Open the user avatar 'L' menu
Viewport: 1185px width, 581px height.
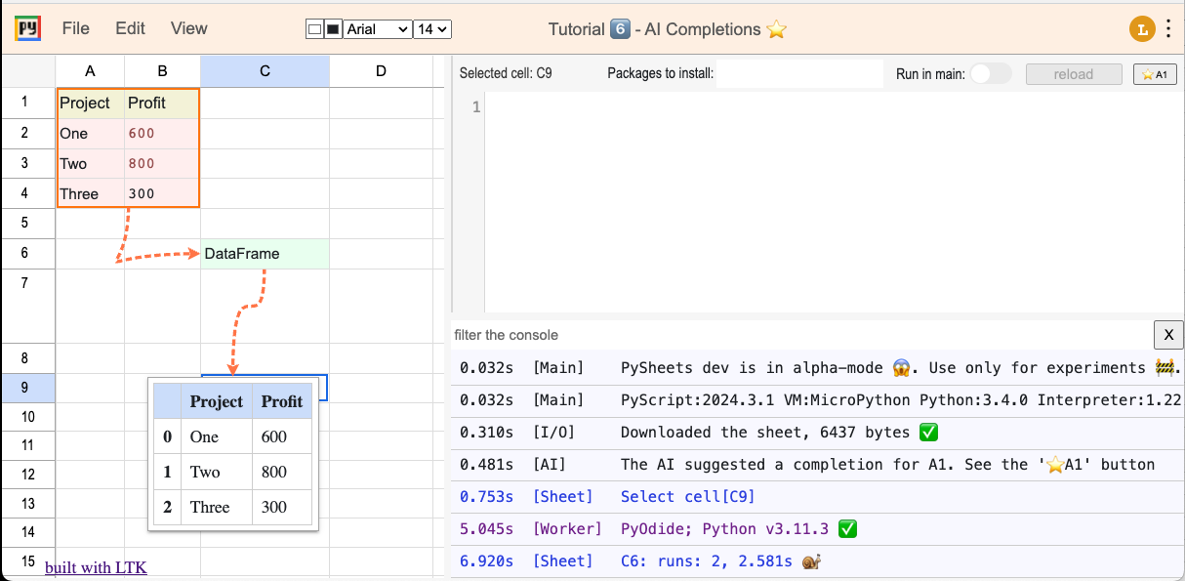(x=1141, y=29)
